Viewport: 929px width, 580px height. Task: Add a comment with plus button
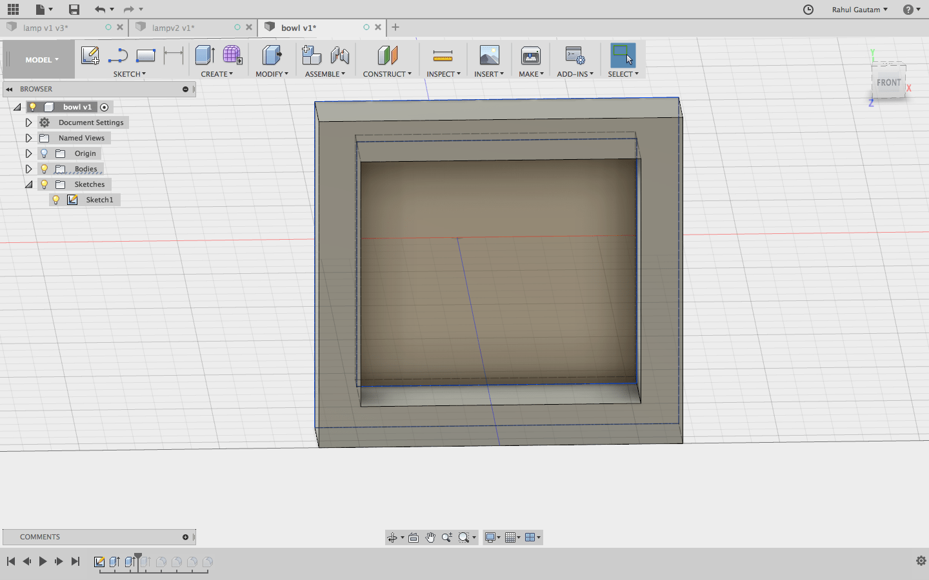point(185,537)
